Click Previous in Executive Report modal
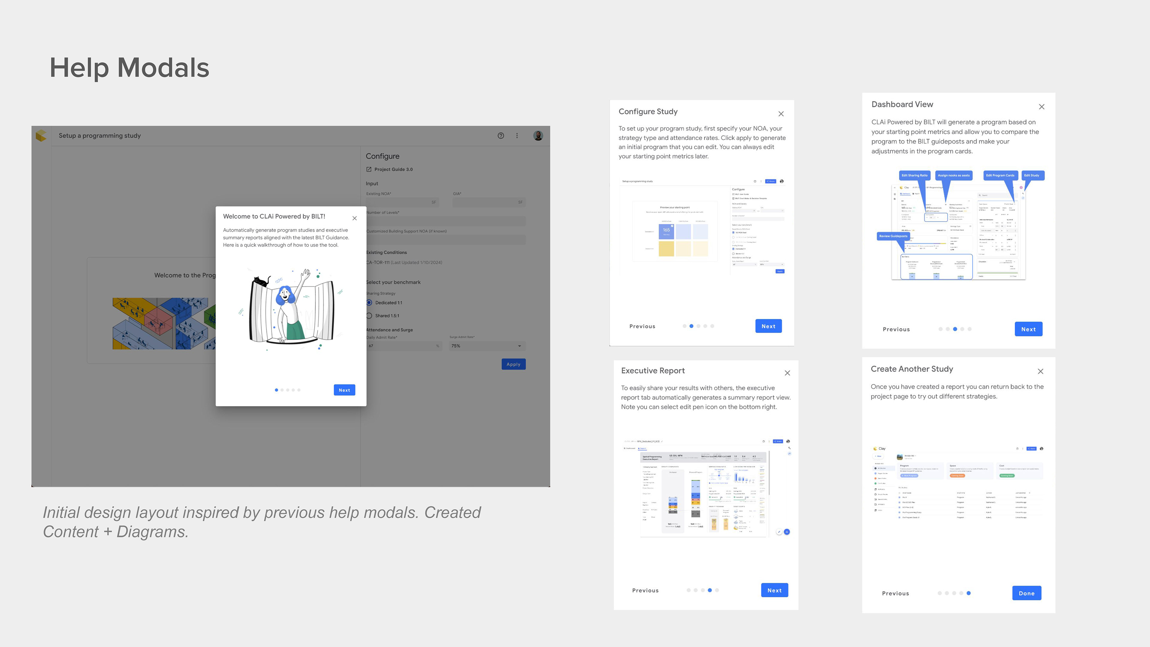The image size is (1150, 647). coord(645,590)
